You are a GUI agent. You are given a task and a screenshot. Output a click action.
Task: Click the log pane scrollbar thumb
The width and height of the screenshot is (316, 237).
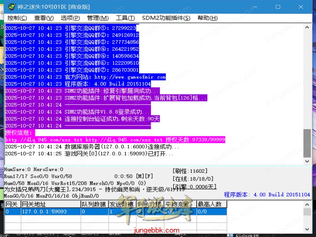307,143
